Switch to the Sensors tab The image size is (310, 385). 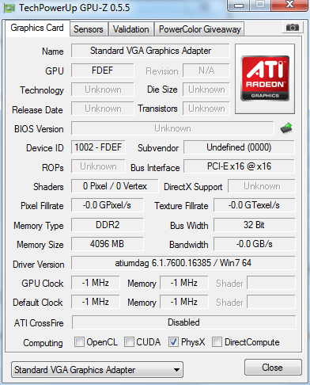coord(89,29)
